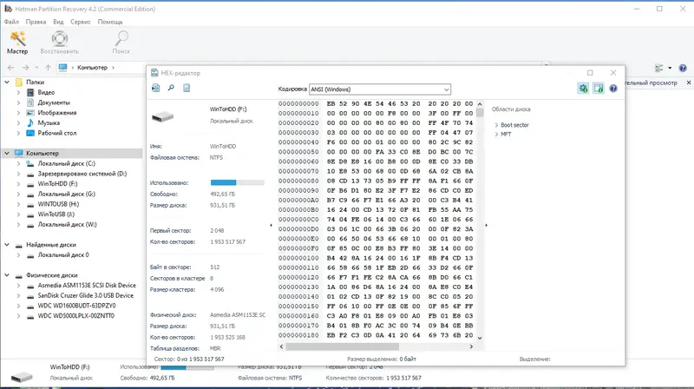Screen dimensions: 694x389
Task: Click horizontal scrollbar left arrow
Action: [281, 346]
